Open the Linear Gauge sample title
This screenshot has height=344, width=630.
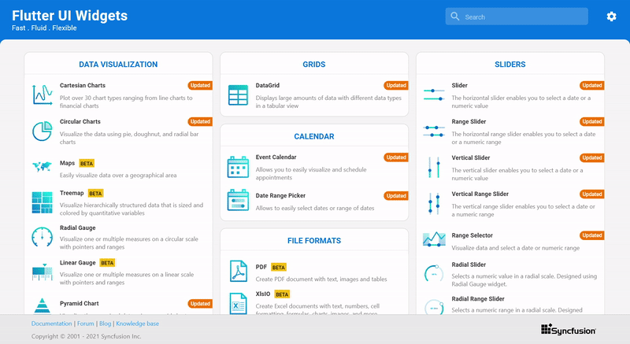pyautogui.click(x=77, y=262)
